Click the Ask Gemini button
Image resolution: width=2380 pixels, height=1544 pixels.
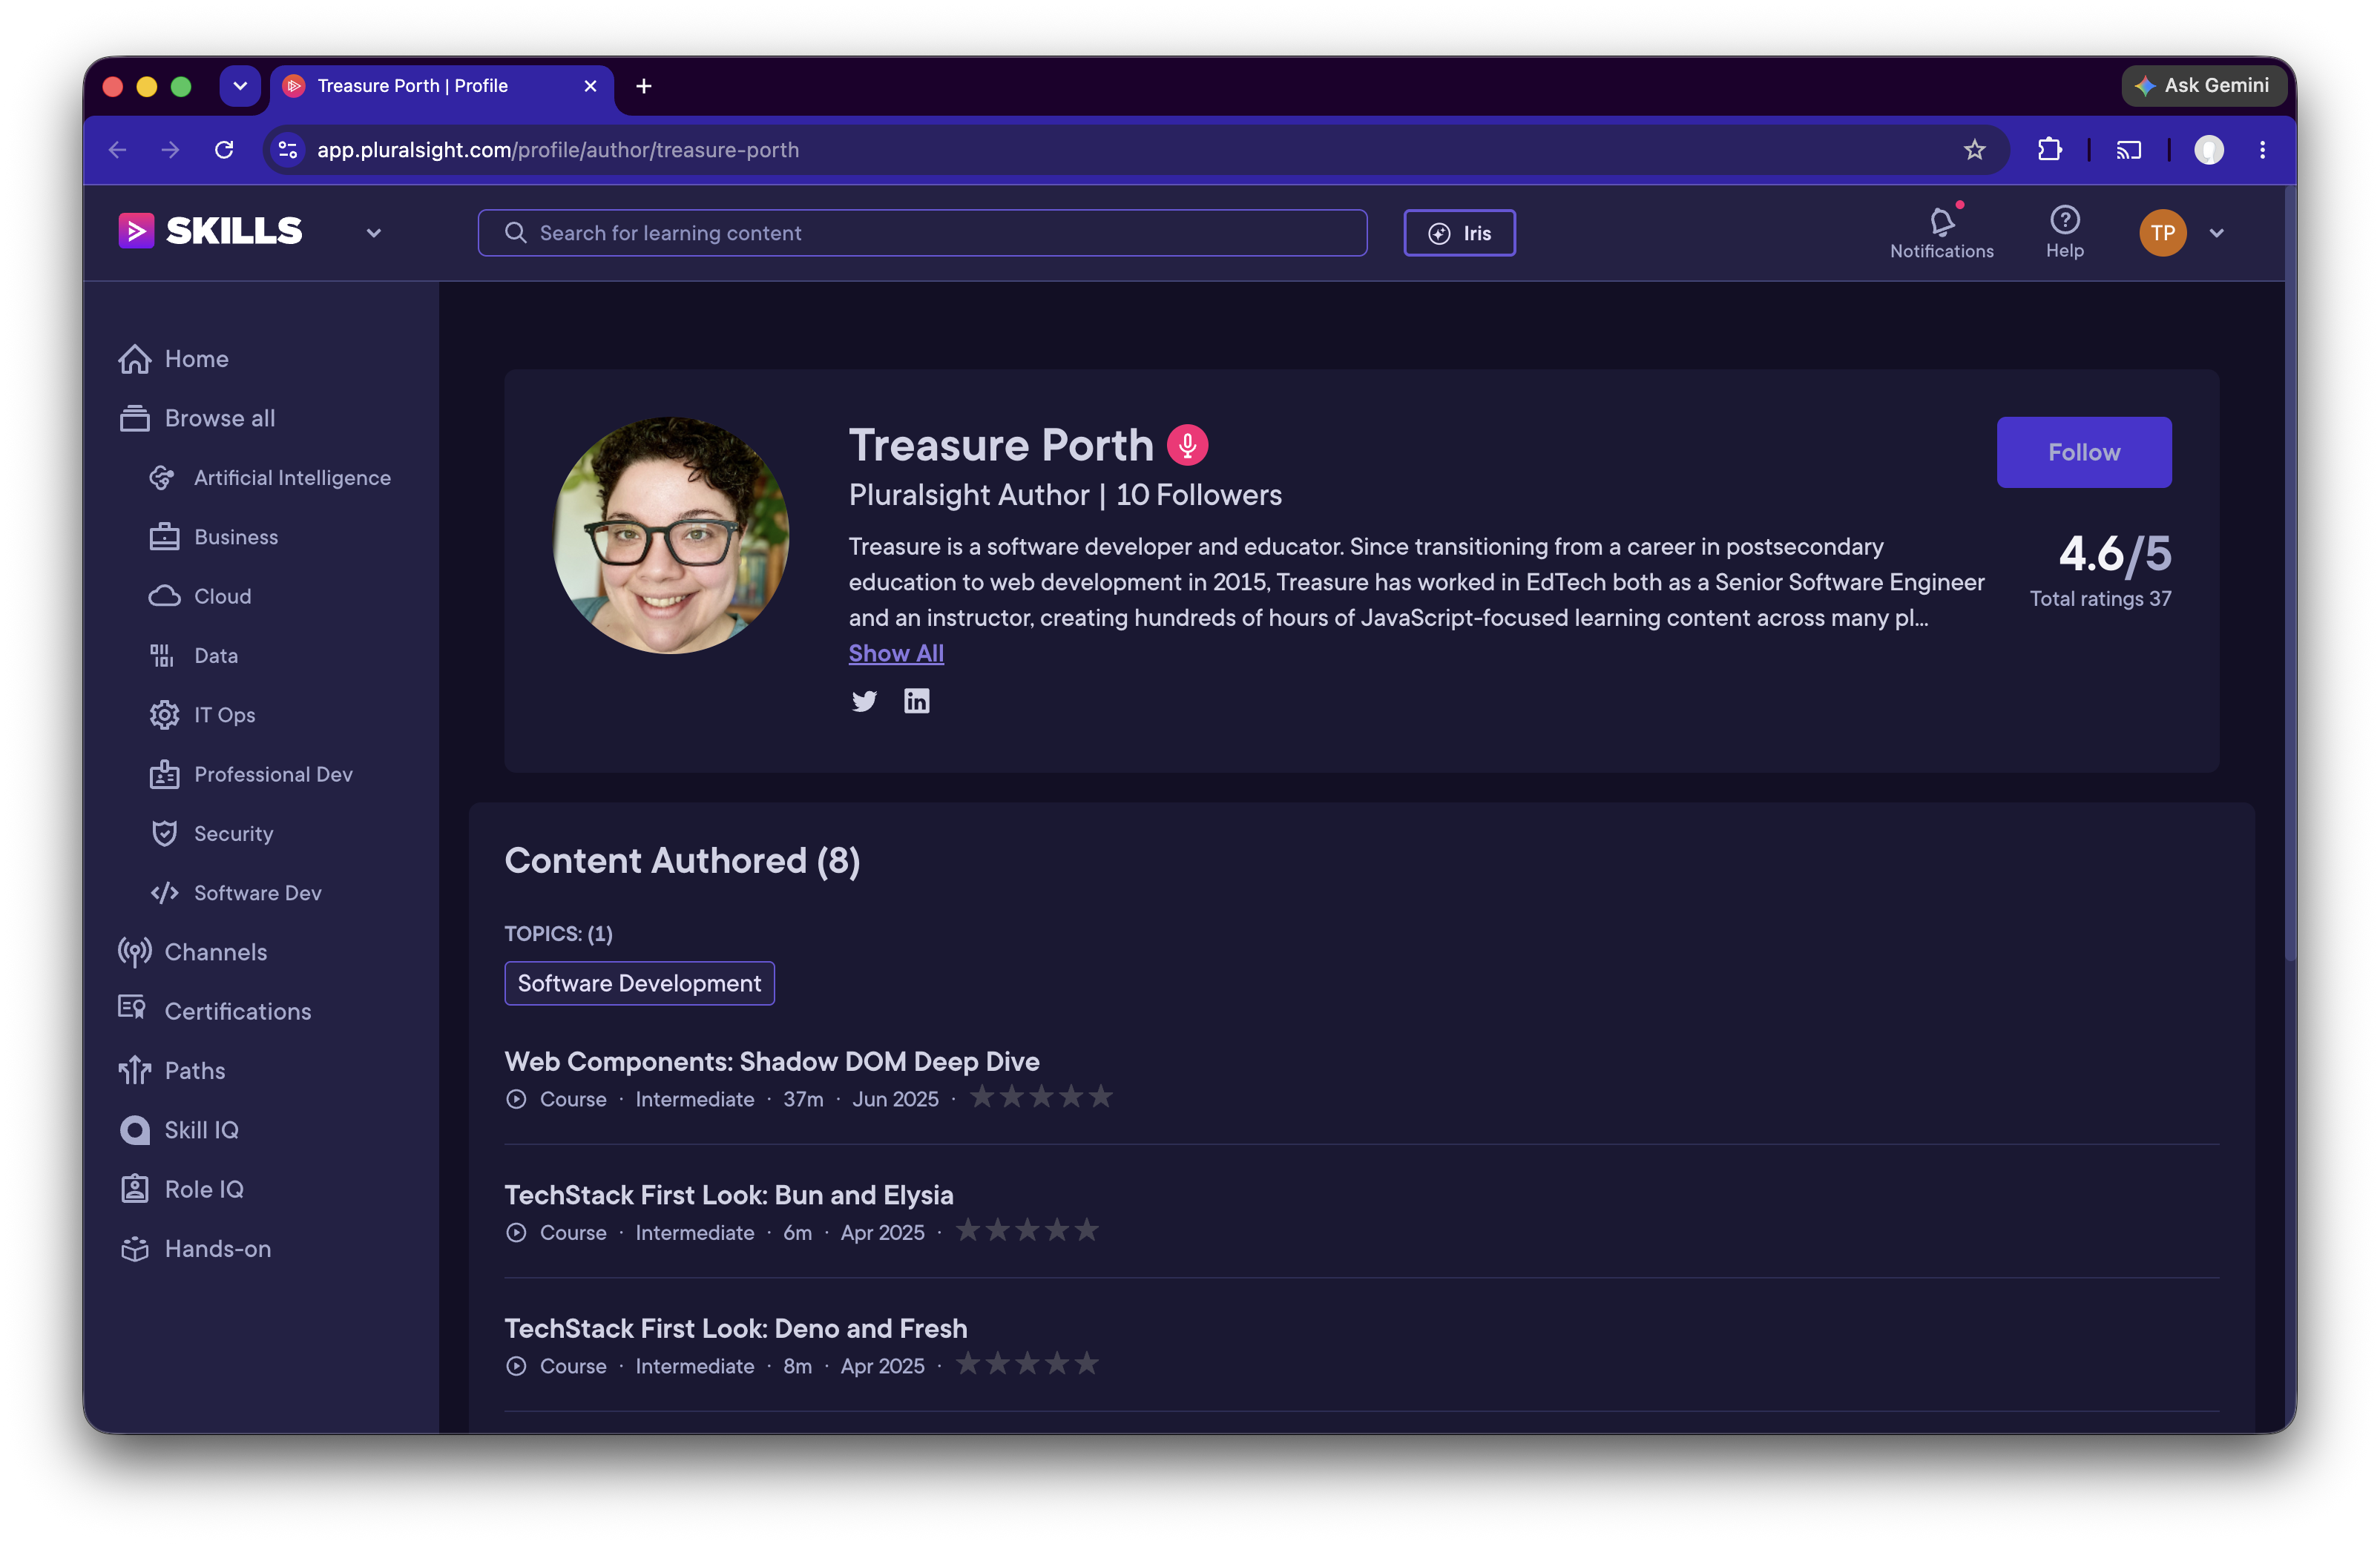point(2203,86)
